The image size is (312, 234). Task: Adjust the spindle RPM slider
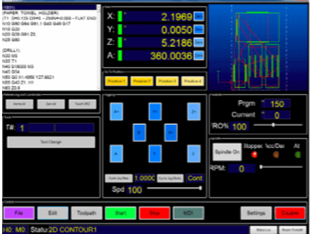281,167
